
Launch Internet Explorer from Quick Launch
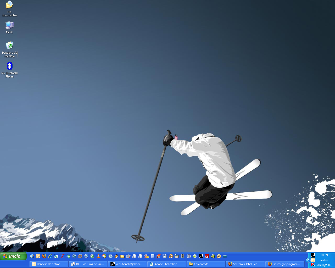pyautogui.click(x=50, y=256)
